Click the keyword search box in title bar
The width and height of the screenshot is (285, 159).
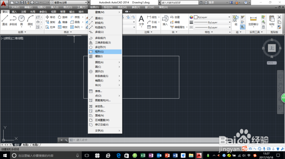tap(180, 3)
